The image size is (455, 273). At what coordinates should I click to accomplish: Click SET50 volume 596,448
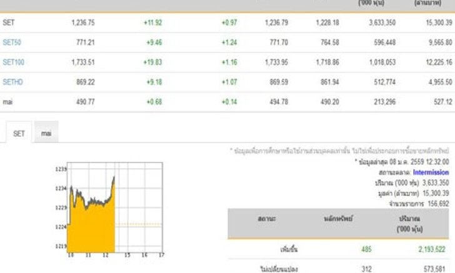[x=385, y=42]
